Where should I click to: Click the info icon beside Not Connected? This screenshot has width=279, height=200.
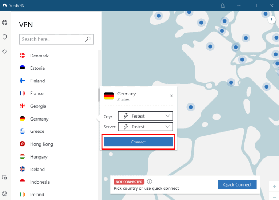[x=150, y=181]
